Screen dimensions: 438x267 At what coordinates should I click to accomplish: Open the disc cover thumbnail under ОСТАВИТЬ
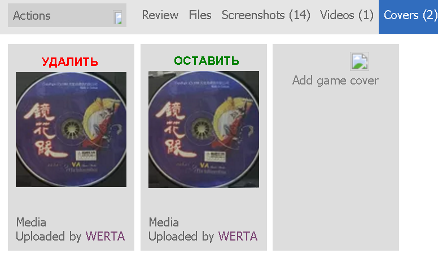pyautogui.click(x=204, y=130)
